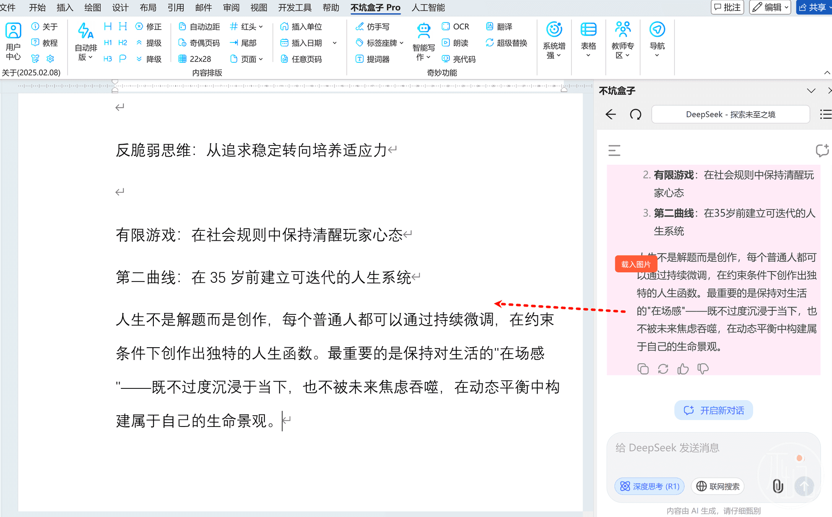Screen dimensions: 832x517
Task: Open the 审阅 ribbon tab
Action: 231,7
